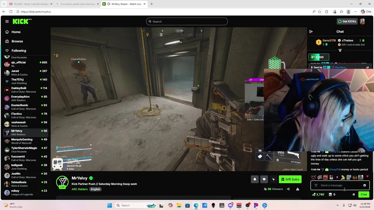Select the red heart quick emote

click(x=367, y=177)
